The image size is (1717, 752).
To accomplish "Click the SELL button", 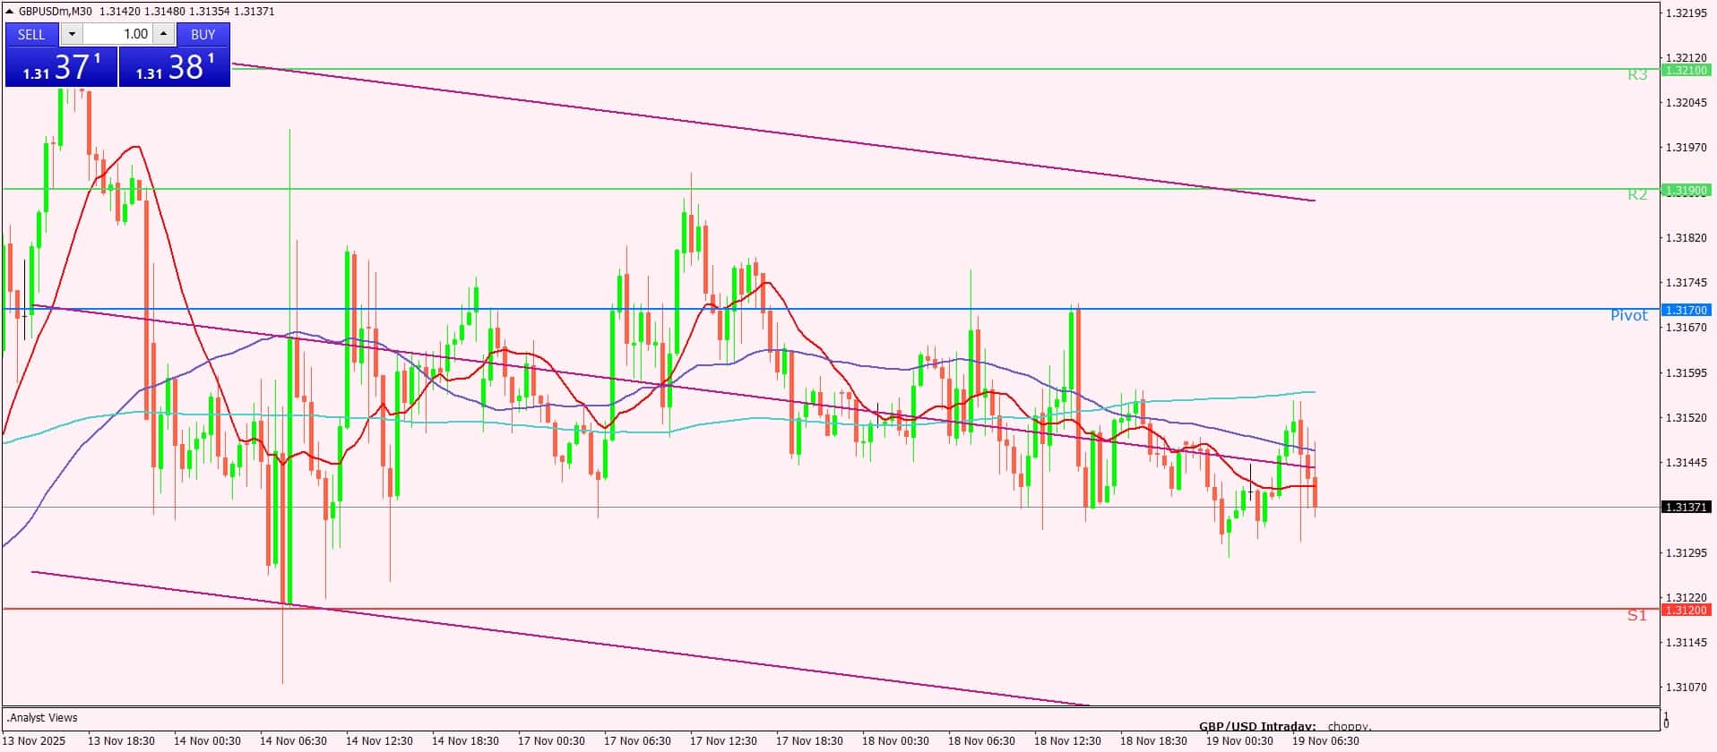I will coord(31,34).
